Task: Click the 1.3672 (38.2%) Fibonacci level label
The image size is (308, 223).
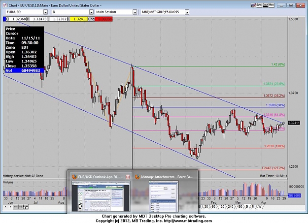Action: pyautogui.click(x=274, y=96)
